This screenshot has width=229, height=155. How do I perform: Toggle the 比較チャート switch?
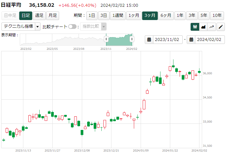pyautogui.click(x=72, y=27)
